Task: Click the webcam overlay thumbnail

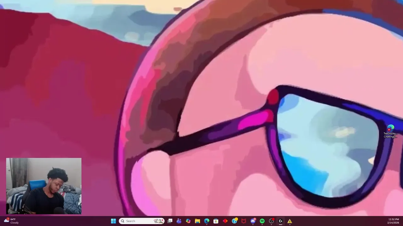Action: (44, 186)
